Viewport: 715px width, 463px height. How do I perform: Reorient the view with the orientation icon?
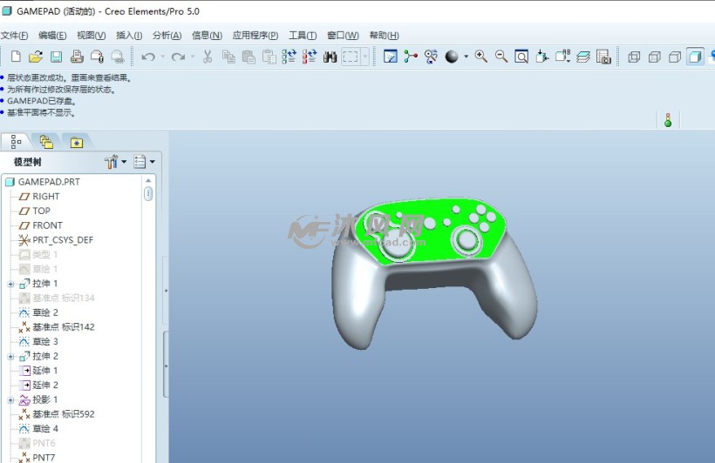click(x=541, y=57)
